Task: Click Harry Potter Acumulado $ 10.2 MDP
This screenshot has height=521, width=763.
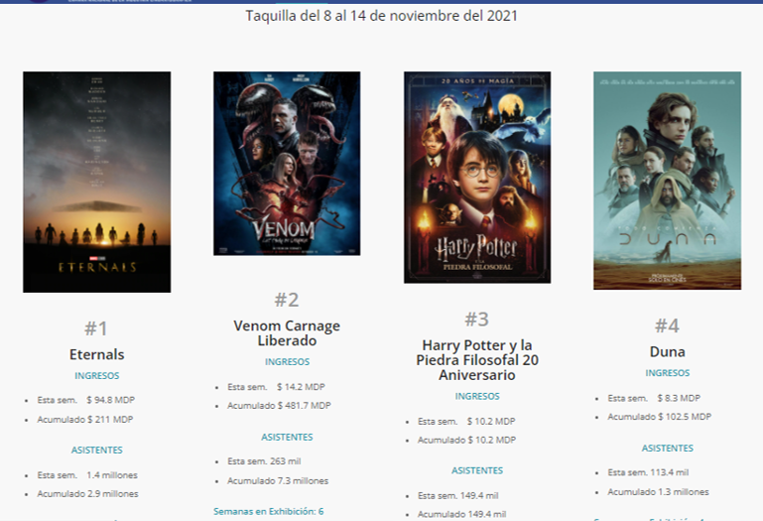Action: (467, 441)
